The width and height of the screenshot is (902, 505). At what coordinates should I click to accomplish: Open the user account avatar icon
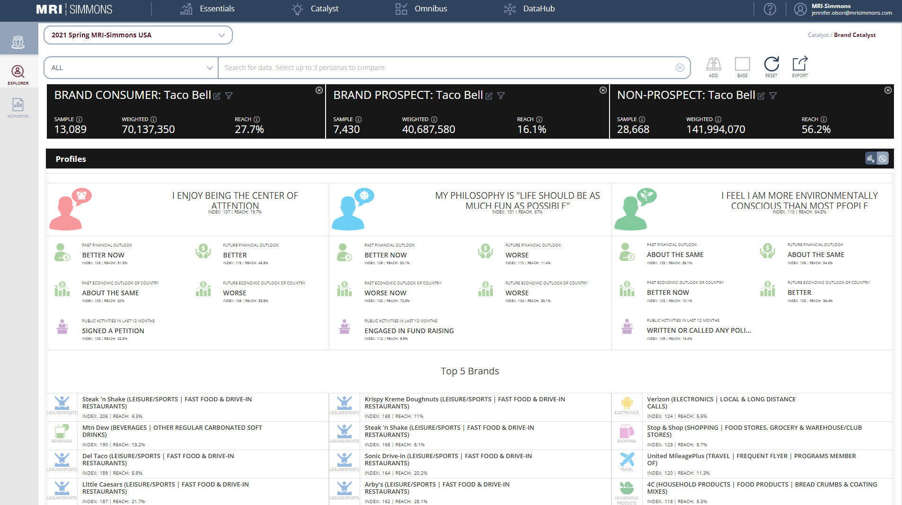[800, 9]
